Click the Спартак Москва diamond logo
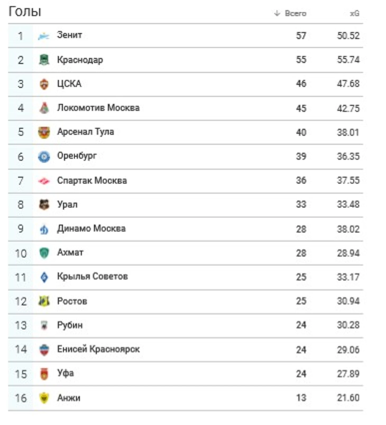The width and height of the screenshot is (386, 425). [44, 181]
